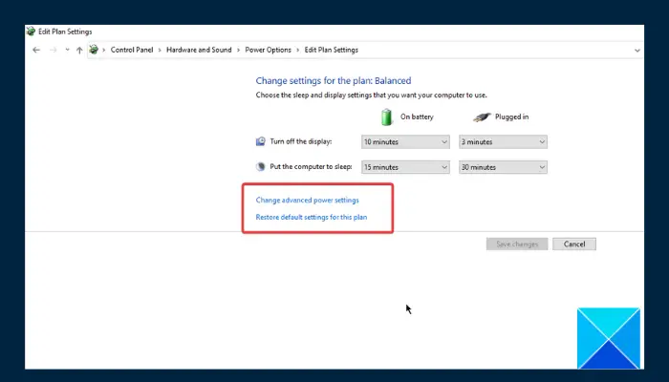Click the 'Choose the sleep and display settings' text

pyautogui.click(x=371, y=95)
